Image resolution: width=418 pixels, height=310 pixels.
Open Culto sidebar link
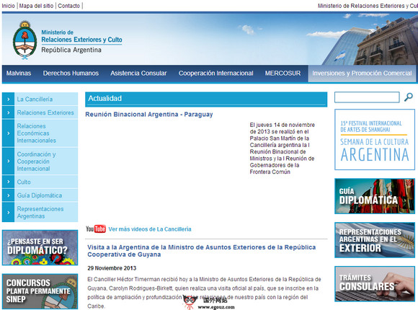(24, 182)
